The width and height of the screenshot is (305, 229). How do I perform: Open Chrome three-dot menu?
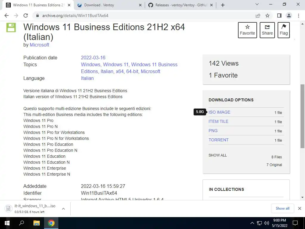(298, 16)
